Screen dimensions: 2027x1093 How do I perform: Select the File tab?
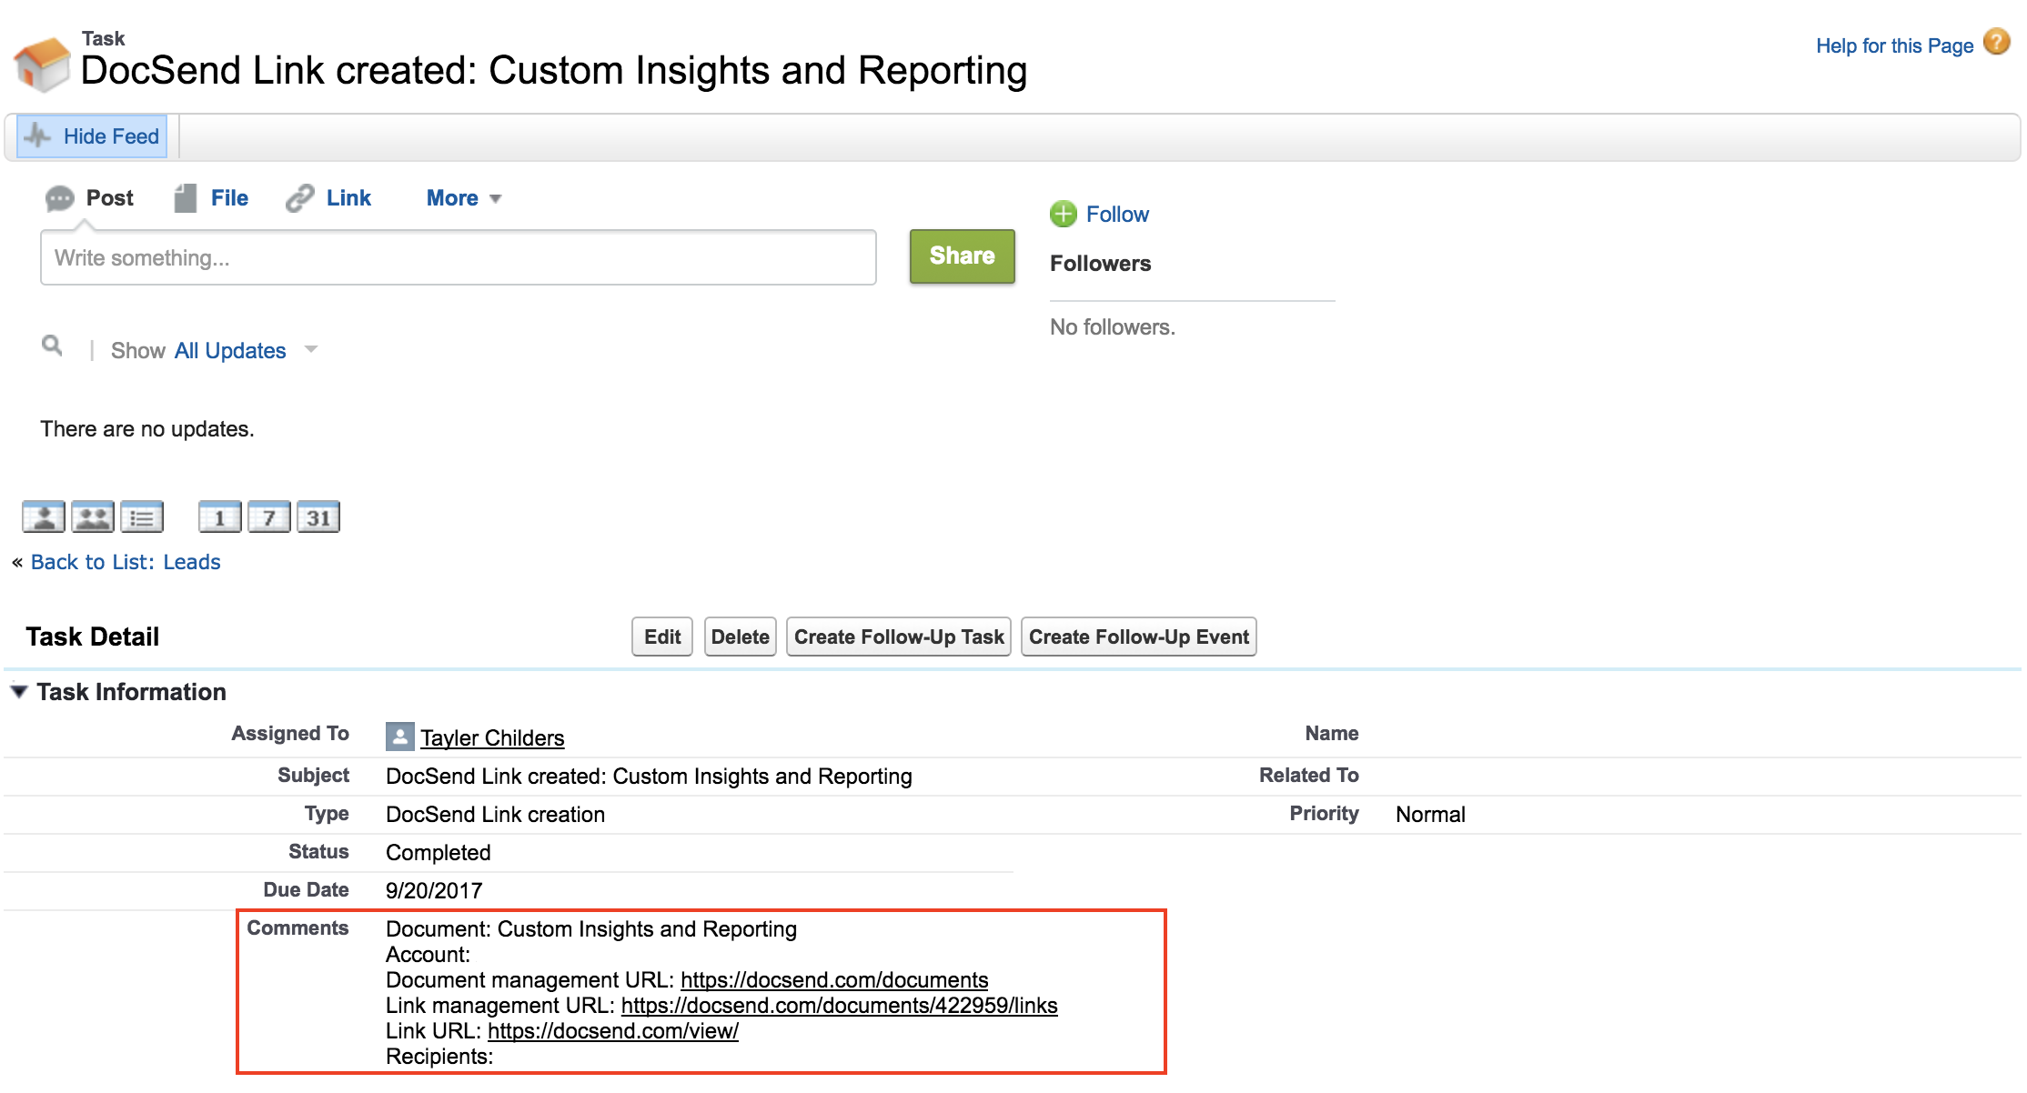click(211, 198)
